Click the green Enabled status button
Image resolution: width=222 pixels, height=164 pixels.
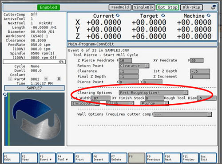click(x=48, y=7)
